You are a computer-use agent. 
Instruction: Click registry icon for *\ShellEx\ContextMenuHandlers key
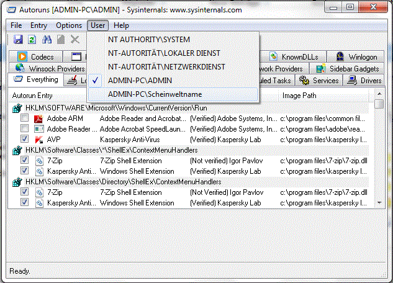[x=17, y=150]
